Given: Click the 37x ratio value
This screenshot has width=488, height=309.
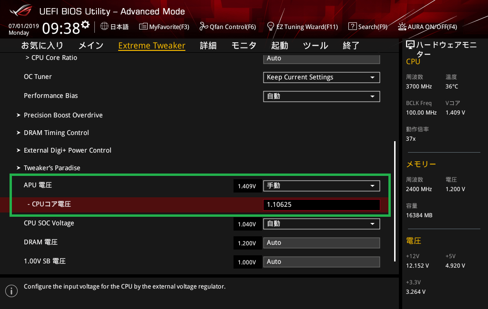Looking at the screenshot, I should click(410, 139).
